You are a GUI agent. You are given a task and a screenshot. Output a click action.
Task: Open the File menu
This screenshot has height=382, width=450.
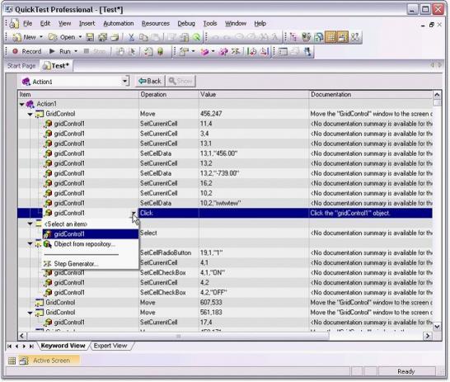[x=27, y=23]
